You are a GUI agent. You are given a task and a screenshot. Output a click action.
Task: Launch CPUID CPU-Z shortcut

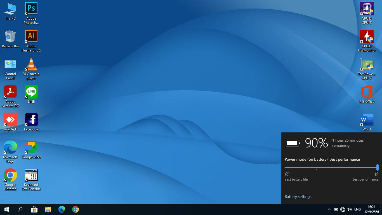point(367,13)
